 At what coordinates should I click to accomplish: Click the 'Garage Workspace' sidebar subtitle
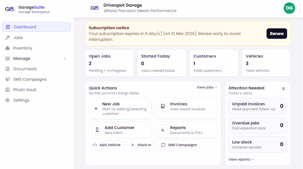pyautogui.click(x=34, y=12)
